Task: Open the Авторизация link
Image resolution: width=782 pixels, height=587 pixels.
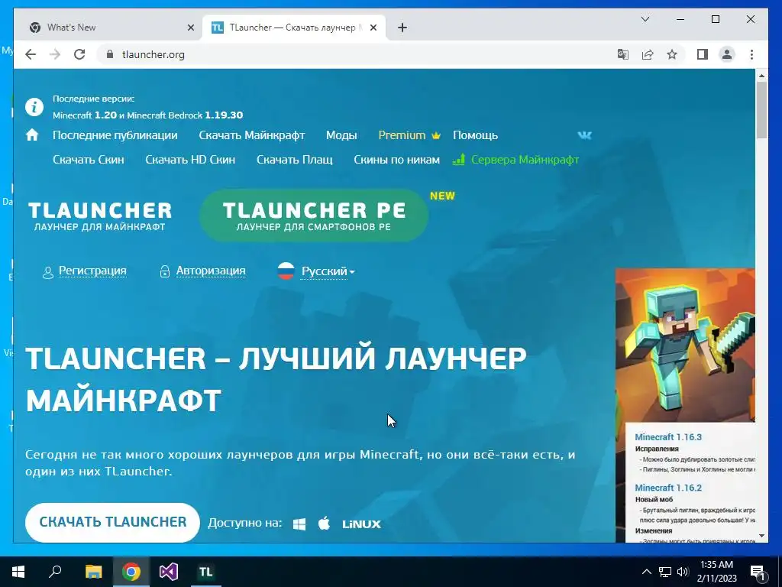Action: click(211, 271)
